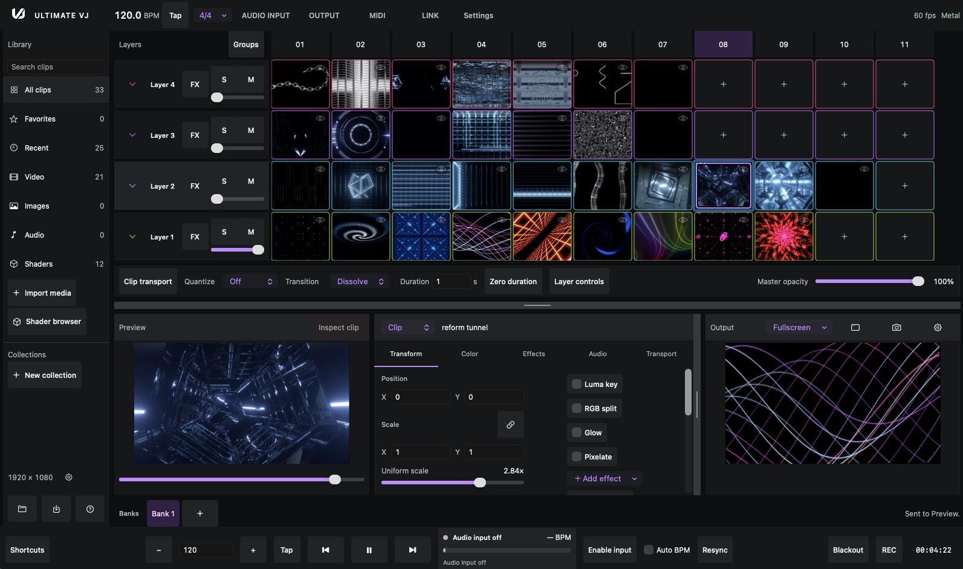
Task: Open the 4/4 time signature dropdown
Action: (x=213, y=15)
